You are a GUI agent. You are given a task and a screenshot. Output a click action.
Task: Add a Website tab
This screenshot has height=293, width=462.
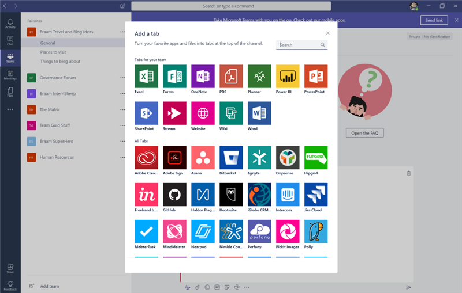[x=203, y=113]
